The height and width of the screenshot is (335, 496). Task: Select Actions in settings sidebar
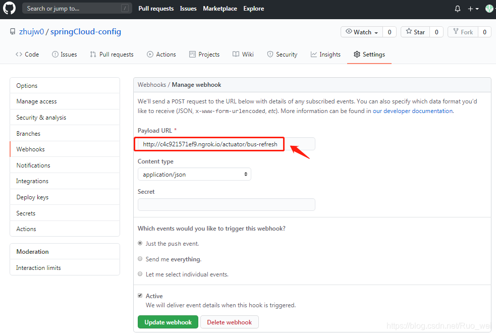[x=65, y=229]
